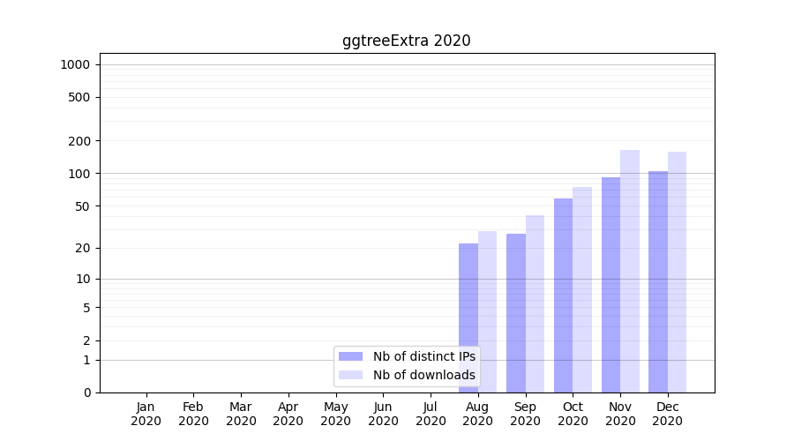Select the Sep 2020 downloads bar
The image size is (794, 441).
click(x=535, y=304)
